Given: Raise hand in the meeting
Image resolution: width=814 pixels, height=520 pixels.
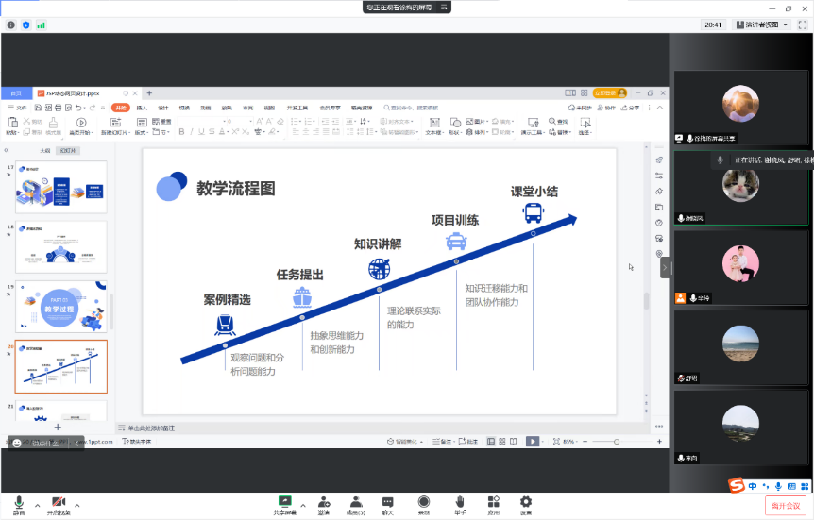Looking at the screenshot, I should (x=460, y=505).
